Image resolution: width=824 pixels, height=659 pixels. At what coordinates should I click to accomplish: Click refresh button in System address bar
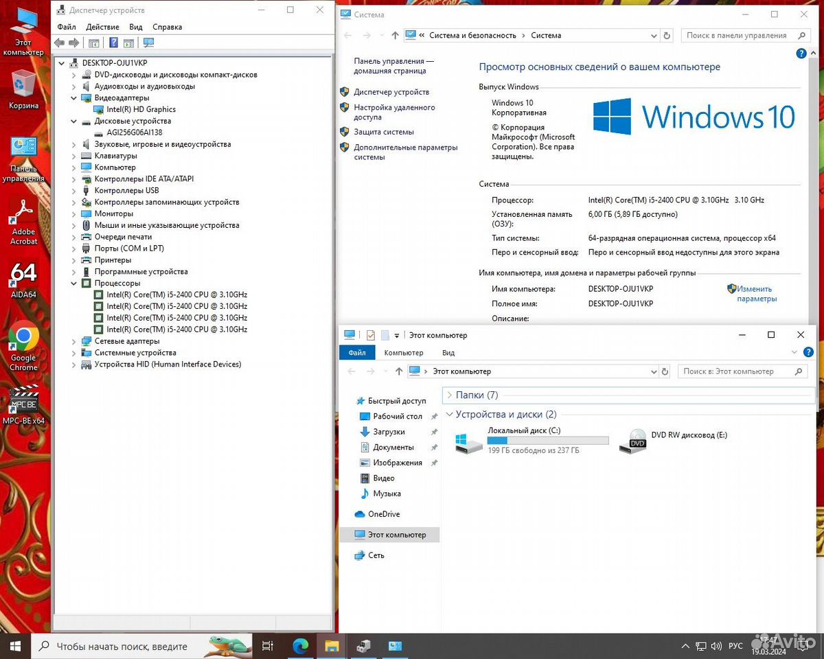click(666, 35)
